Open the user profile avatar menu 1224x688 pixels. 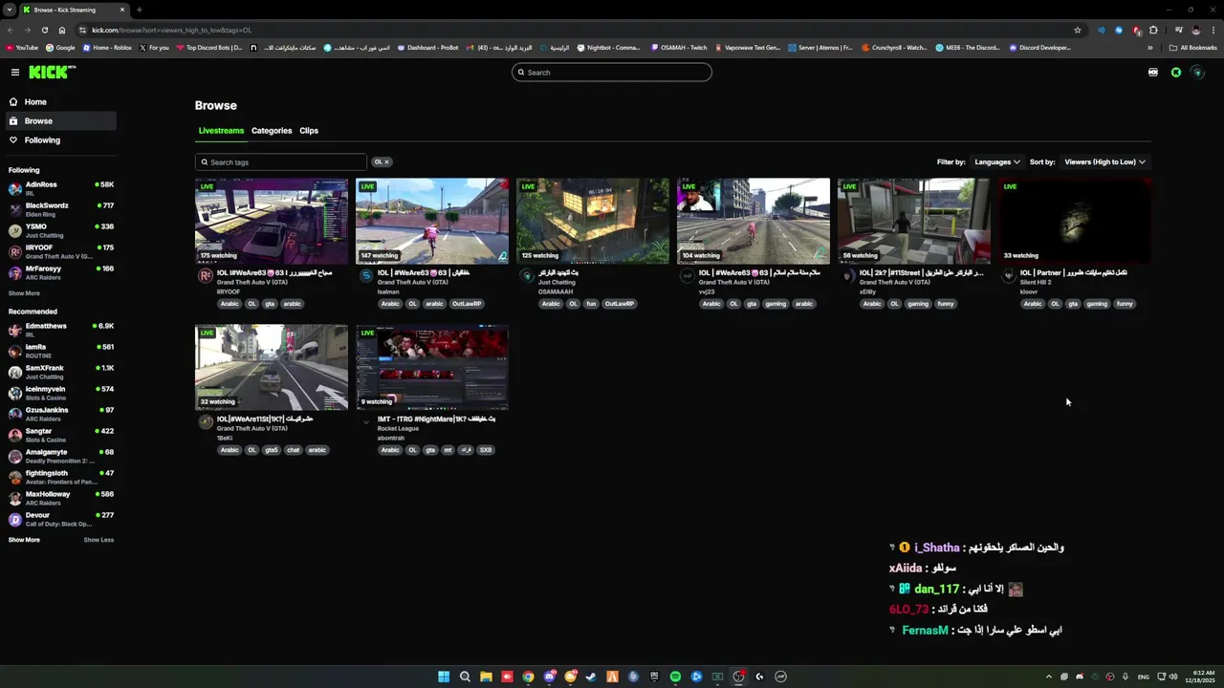point(1197,73)
